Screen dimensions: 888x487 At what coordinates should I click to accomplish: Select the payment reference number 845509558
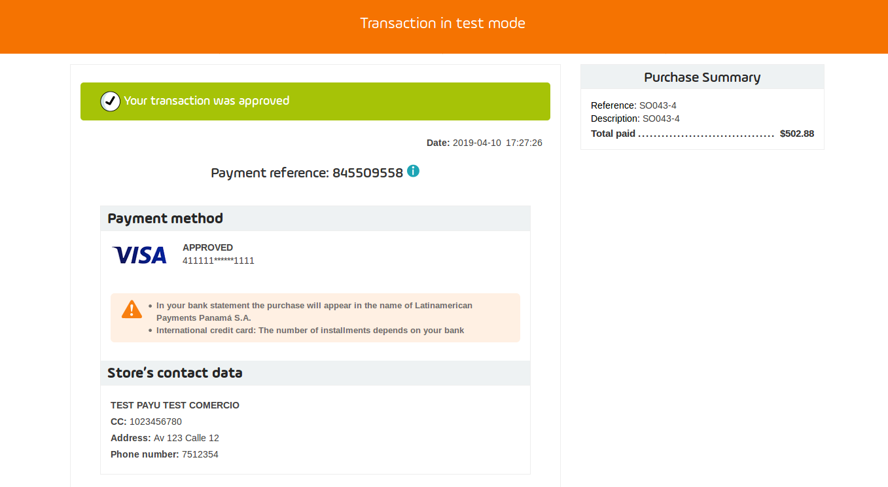coord(367,173)
